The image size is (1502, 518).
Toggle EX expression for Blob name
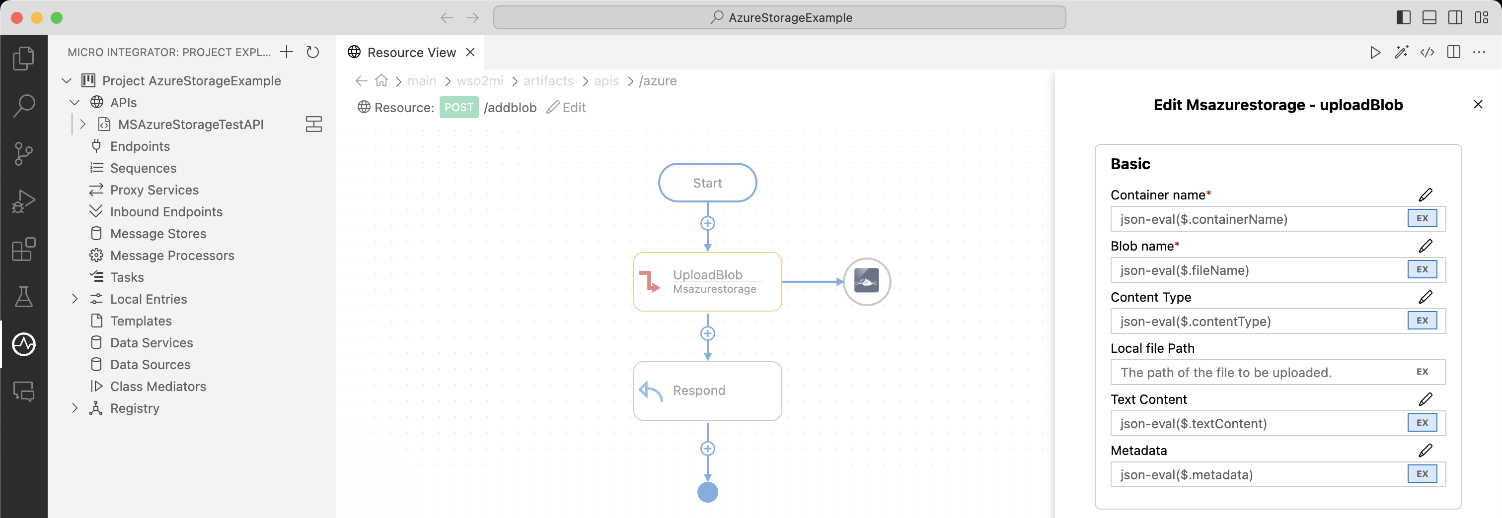(1422, 270)
